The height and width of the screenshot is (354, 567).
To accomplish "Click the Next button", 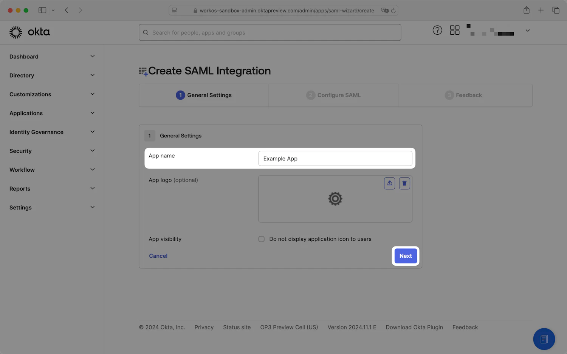I will point(406,256).
